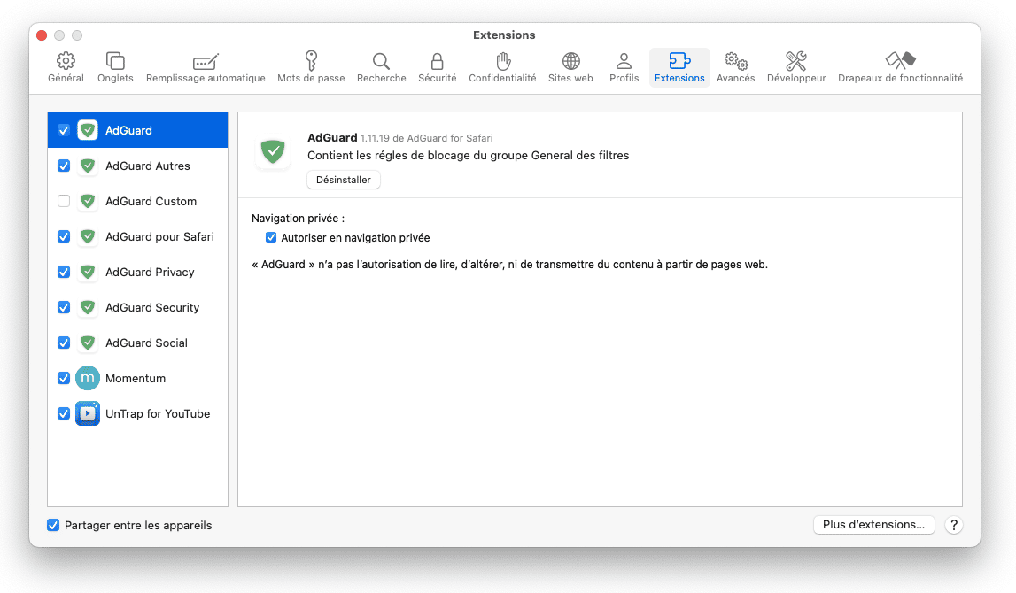Open Remplissage automatique preferences icon
This screenshot has height=593, width=1016.
206,61
